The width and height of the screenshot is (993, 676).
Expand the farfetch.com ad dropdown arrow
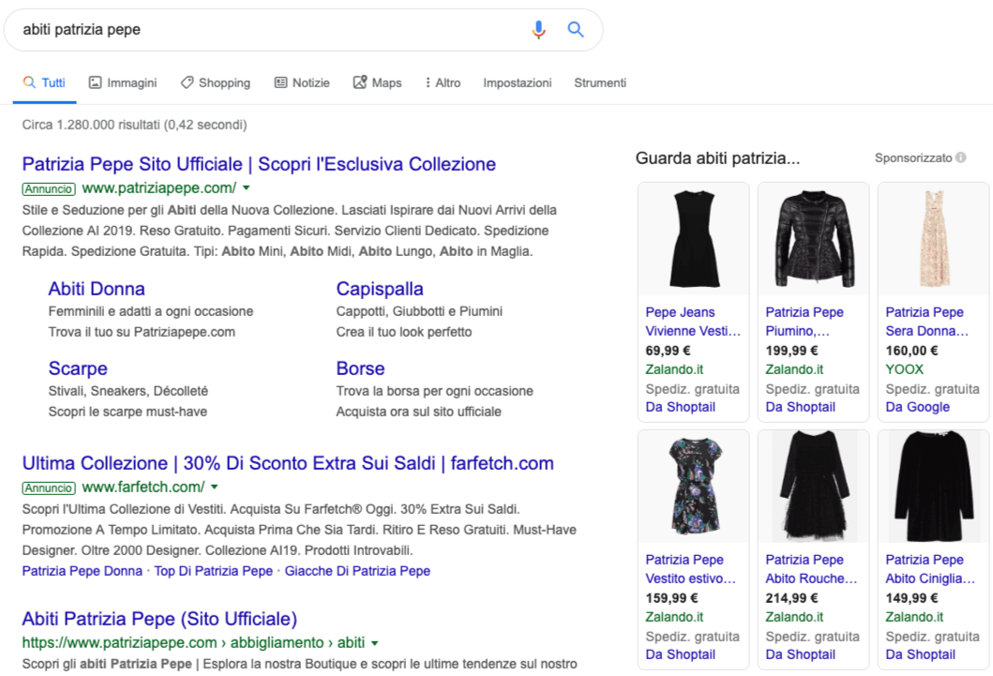tap(215, 487)
